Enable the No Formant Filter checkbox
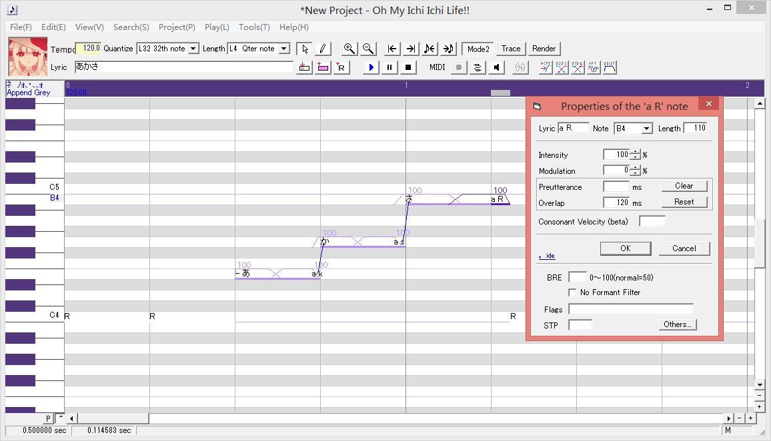This screenshot has width=771, height=441. pyautogui.click(x=572, y=292)
